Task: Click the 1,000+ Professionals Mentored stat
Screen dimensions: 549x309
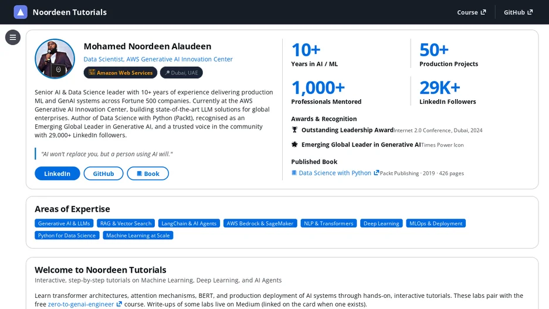Action: click(x=326, y=92)
